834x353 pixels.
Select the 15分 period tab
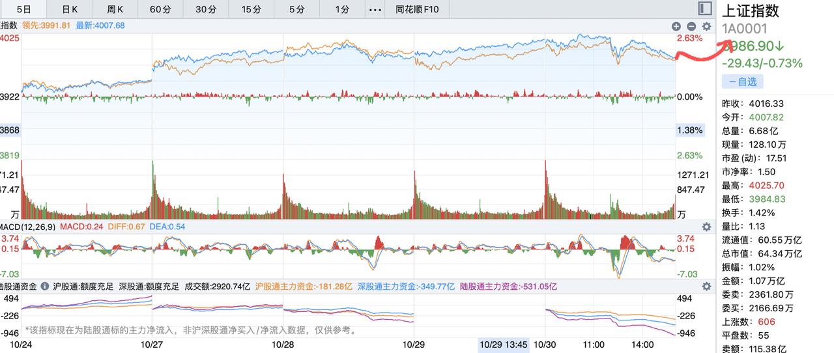pos(251,9)
